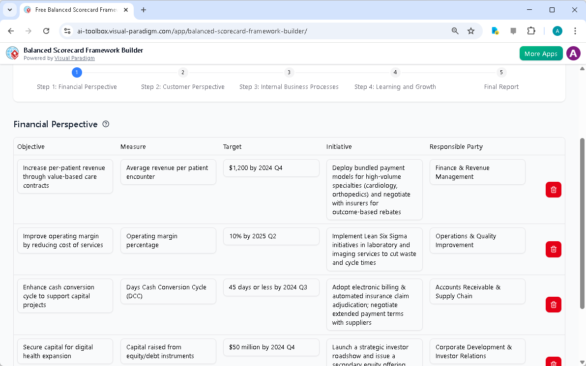Open the browser extensions puzzle icon
The image size is (586, 366).
coord(531,30)
